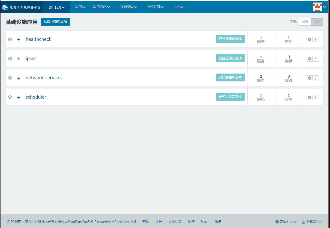This screenshot has height=228, width=330.
Task: Open the healthcheck stack link
Action: click(x=38, y=39)
